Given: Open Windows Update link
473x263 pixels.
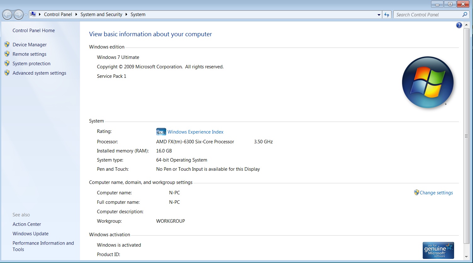Looking at the screenshot, I should [31, 234].
